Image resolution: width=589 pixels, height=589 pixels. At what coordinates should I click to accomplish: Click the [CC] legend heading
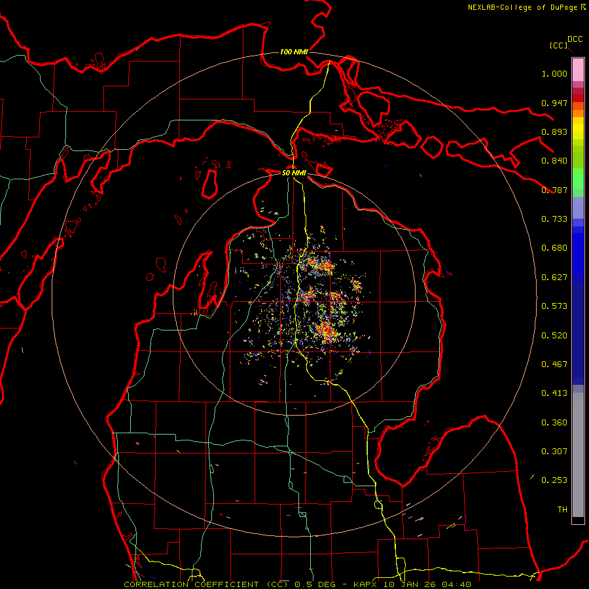(x=559, y=45)
